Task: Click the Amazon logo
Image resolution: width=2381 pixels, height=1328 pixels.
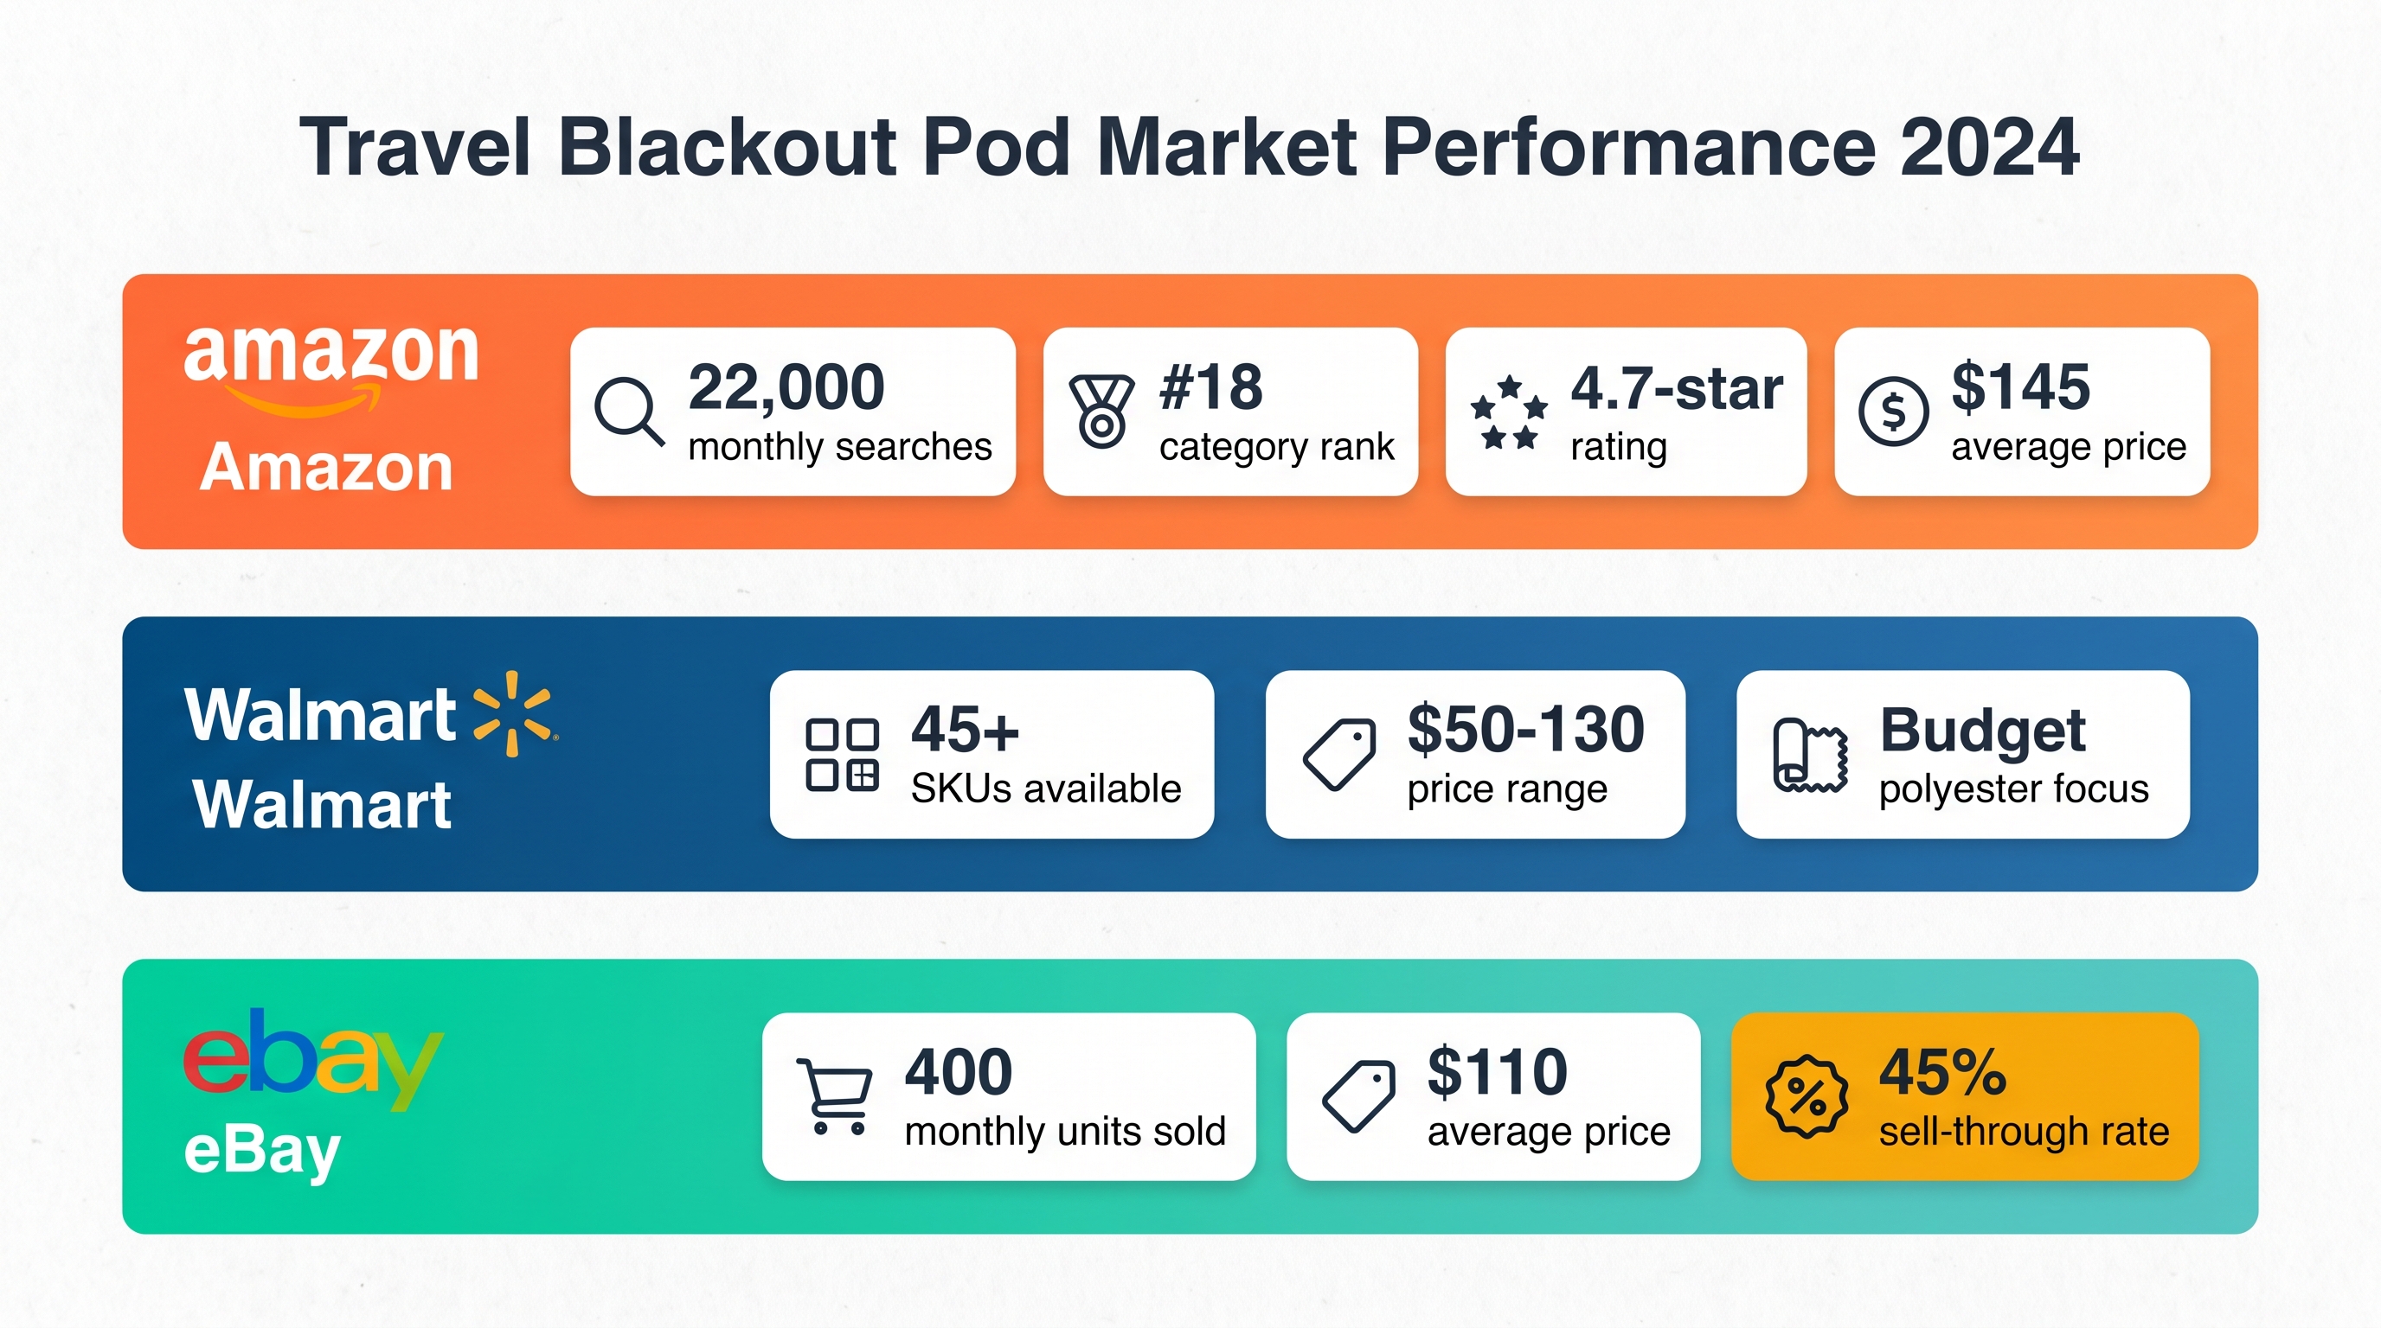Action: point(331,367)
